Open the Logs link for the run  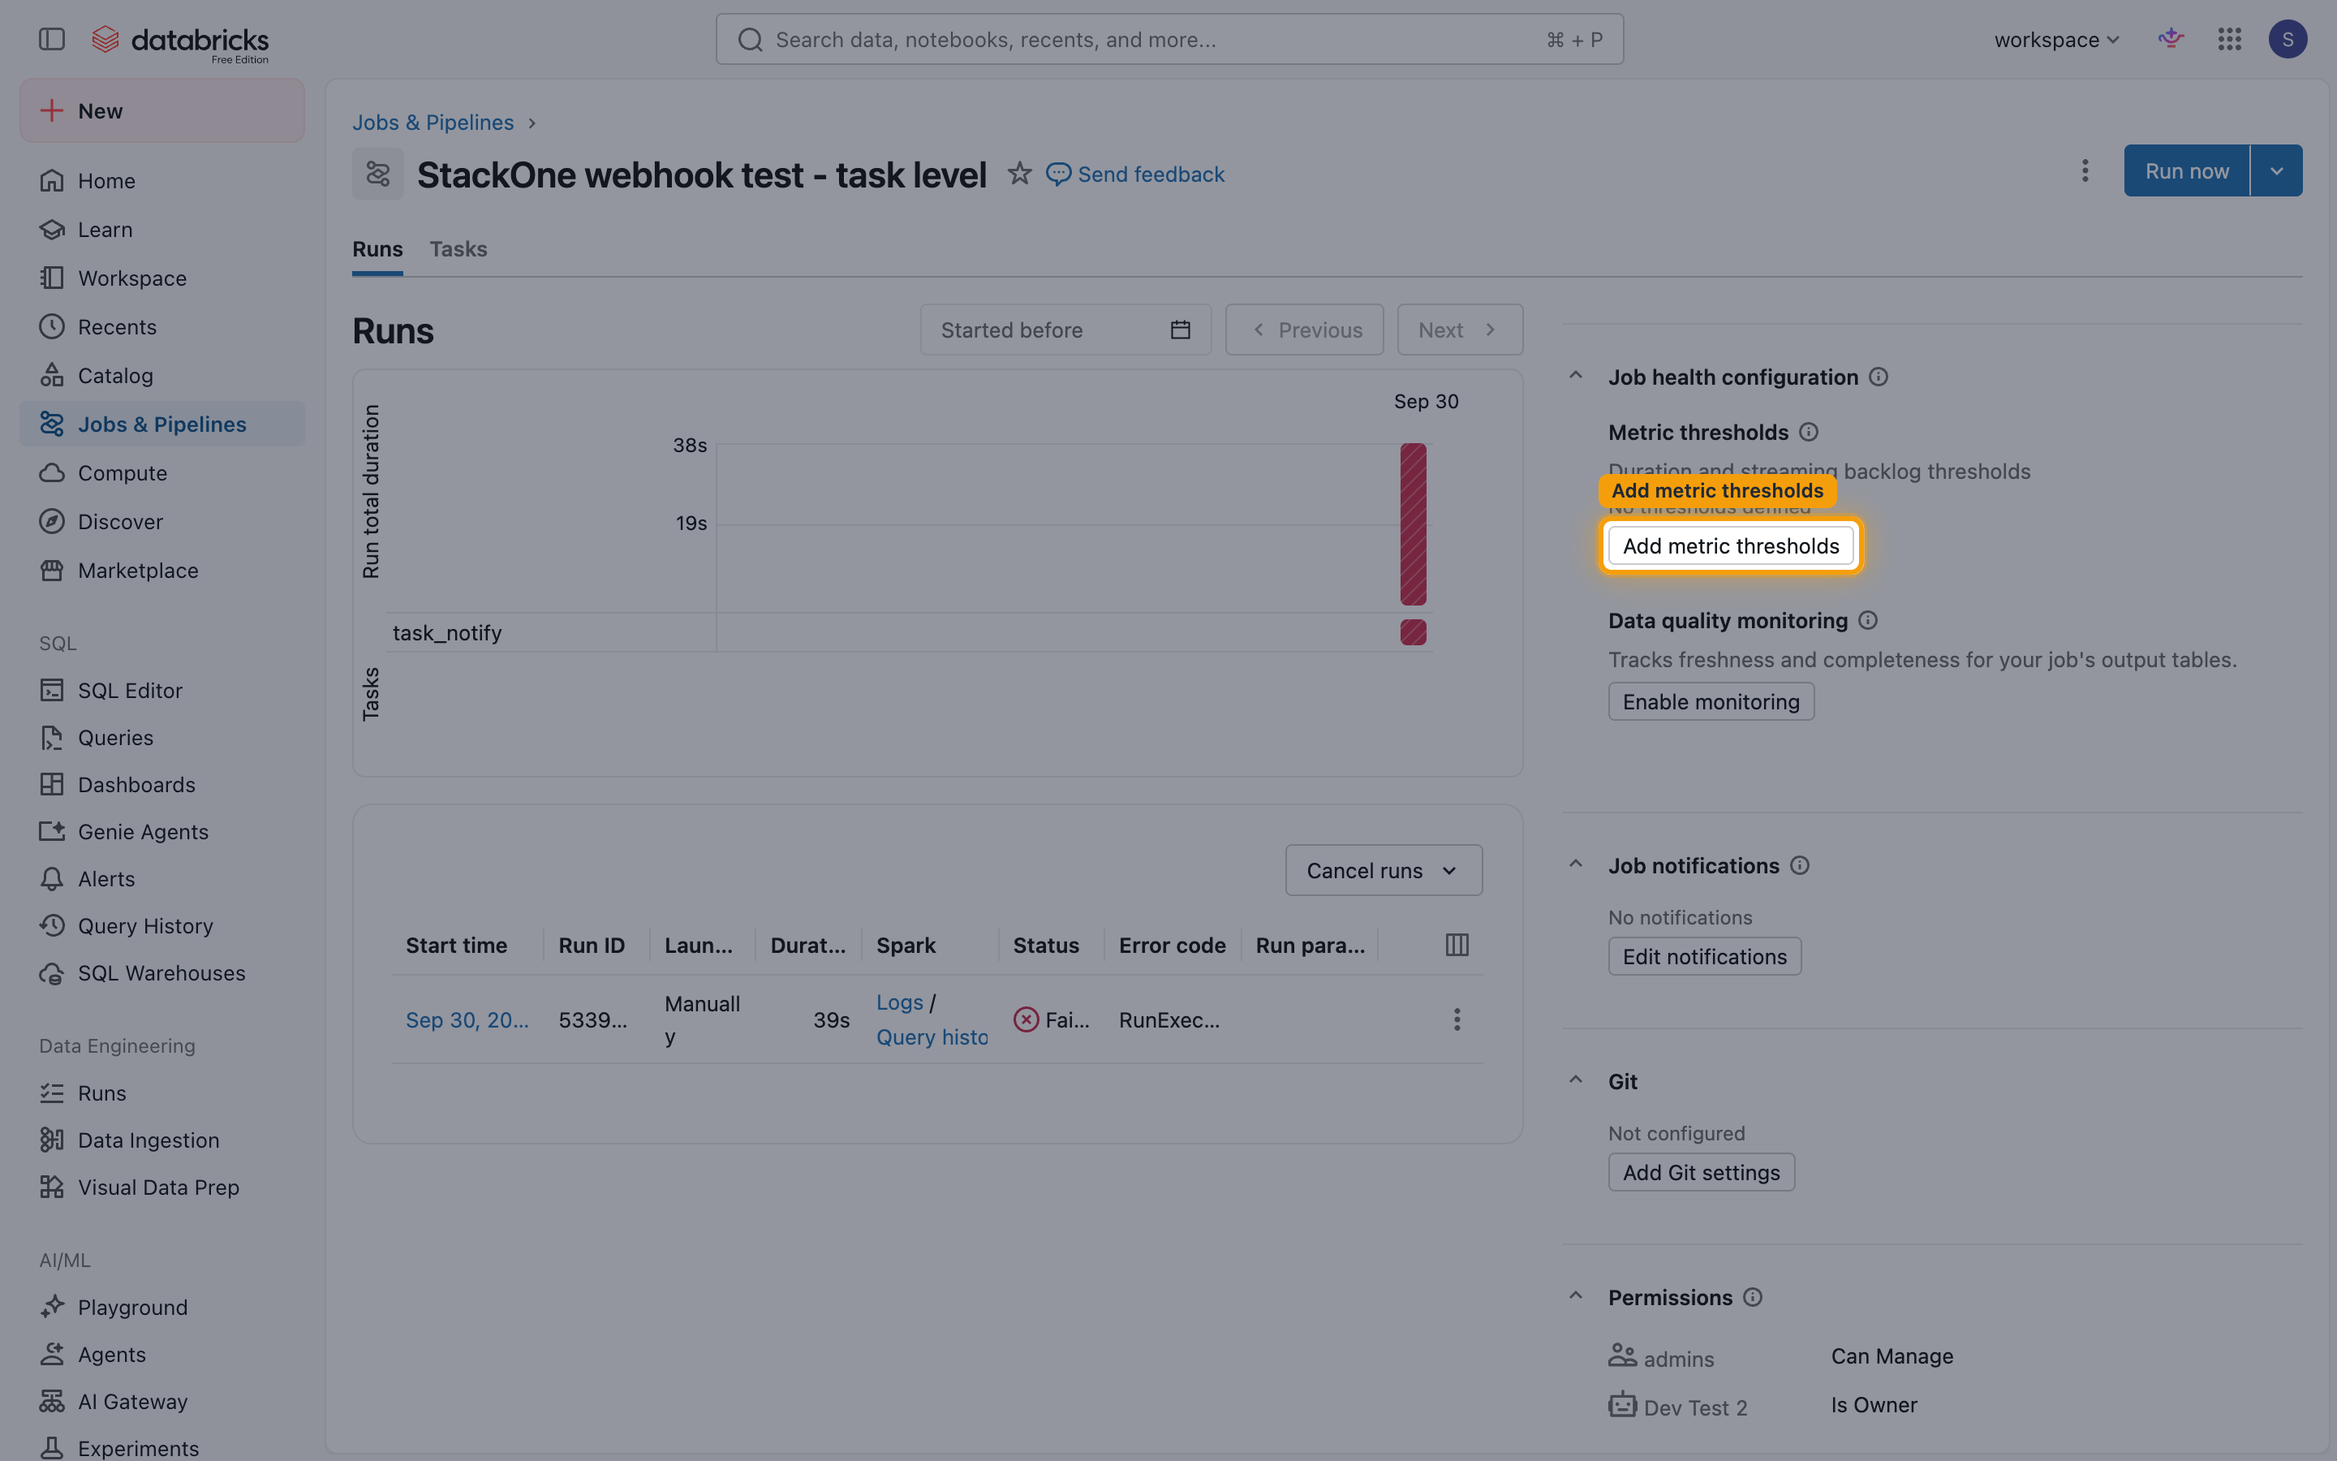click(900, 1002)
